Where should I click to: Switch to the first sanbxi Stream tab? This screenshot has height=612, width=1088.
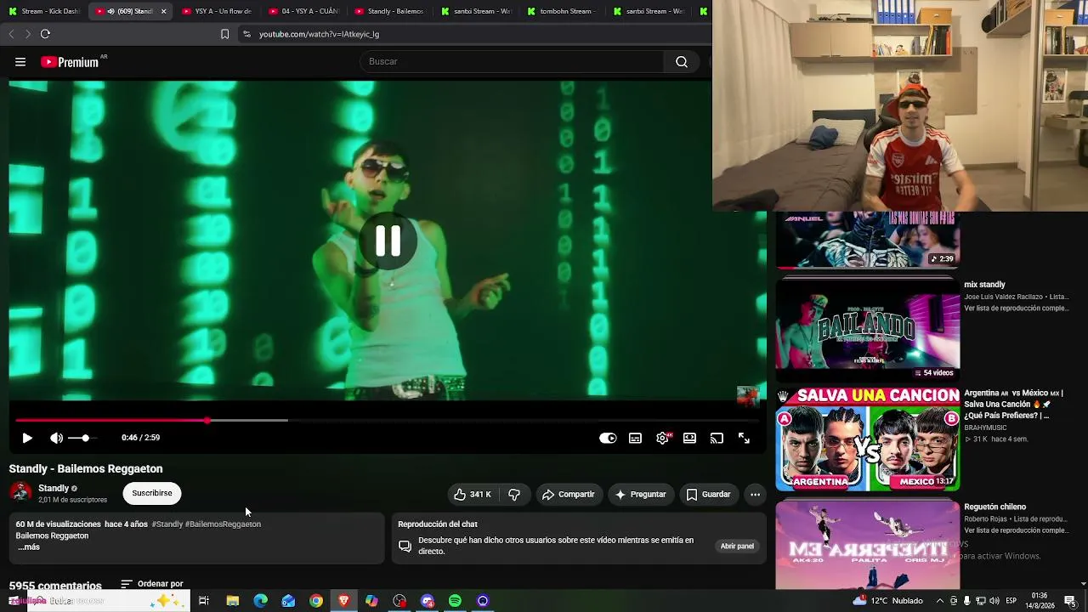(x=476, y=11)
